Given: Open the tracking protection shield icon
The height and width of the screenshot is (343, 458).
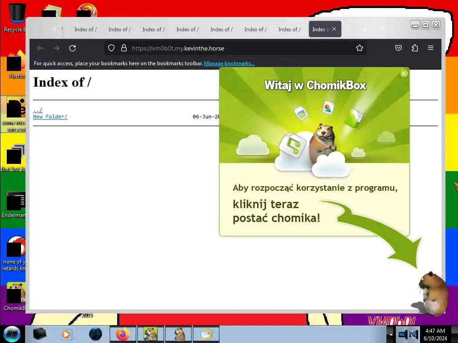Looking at the screenshot, I should pos(111,48).
